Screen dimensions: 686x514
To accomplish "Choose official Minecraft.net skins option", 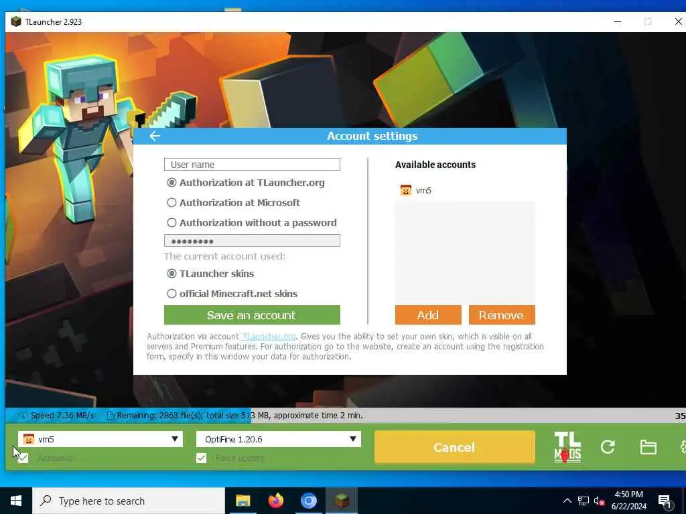I will coord(232,294).
